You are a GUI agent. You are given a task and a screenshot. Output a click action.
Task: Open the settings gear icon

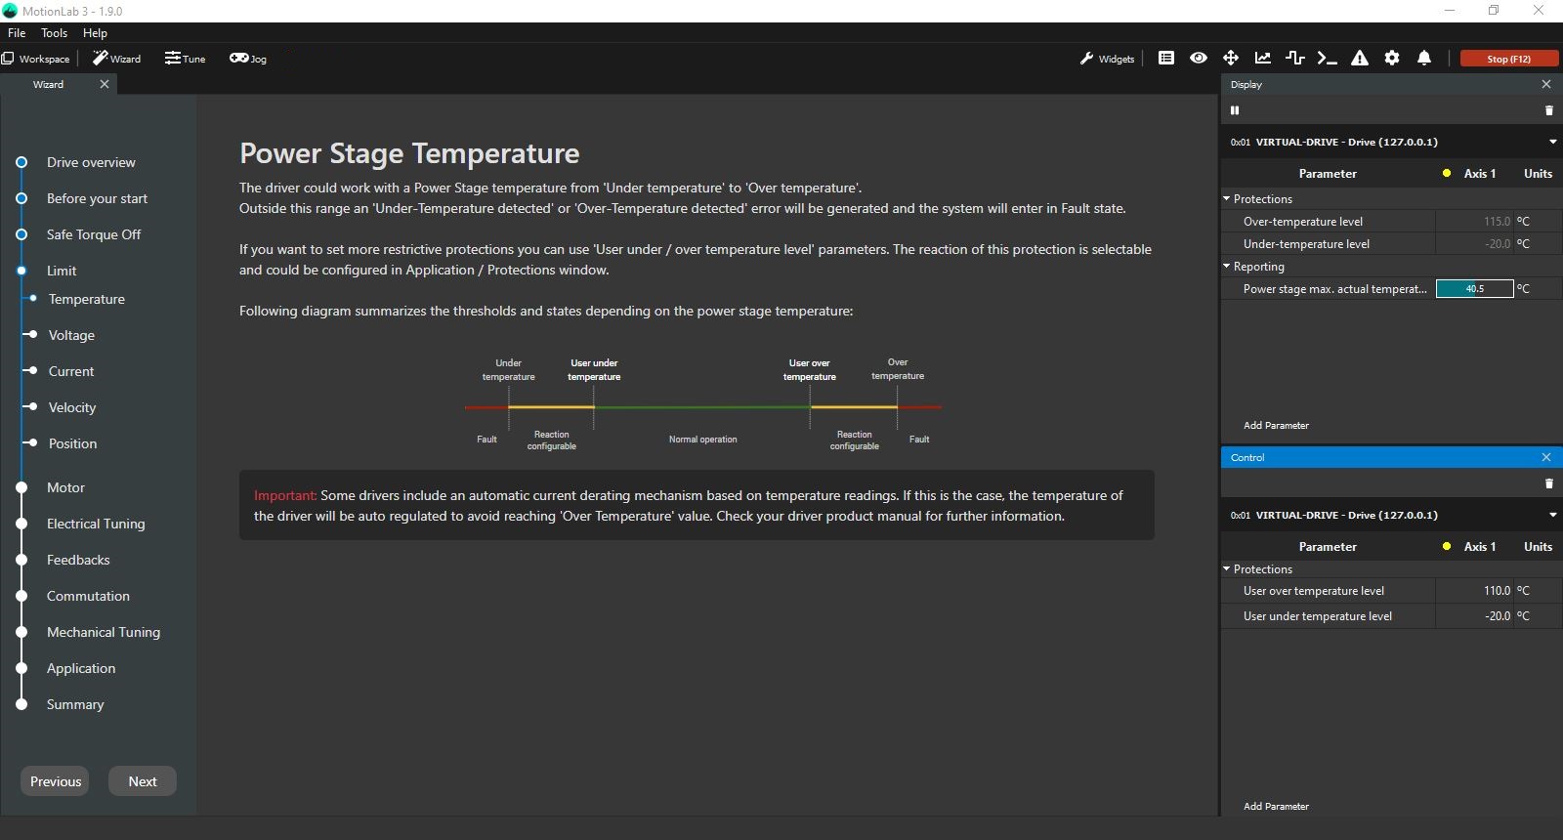coord(1392,59)
